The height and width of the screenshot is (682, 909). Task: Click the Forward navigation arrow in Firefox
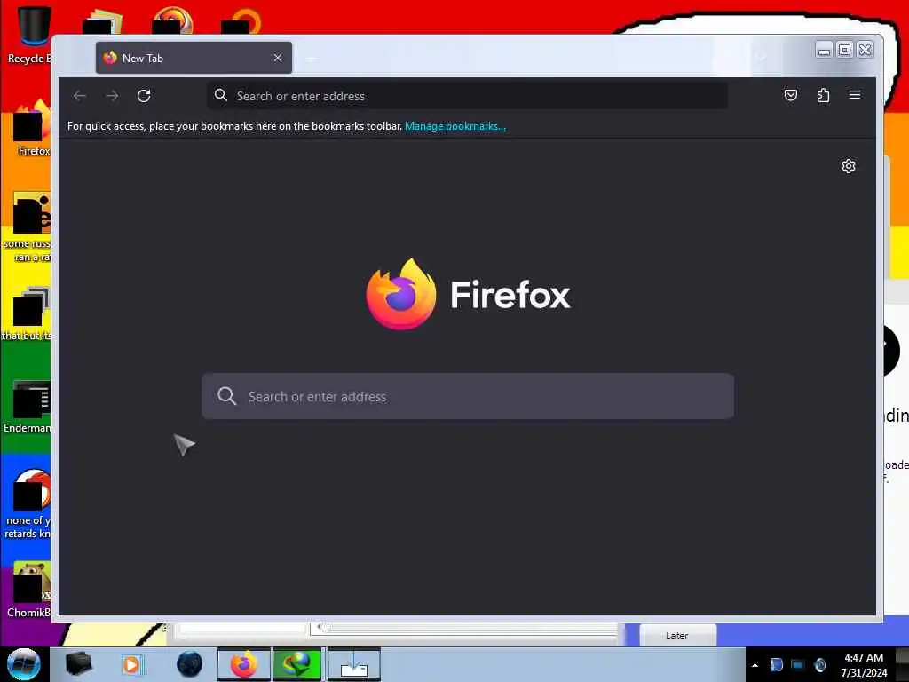click(112, 96)
